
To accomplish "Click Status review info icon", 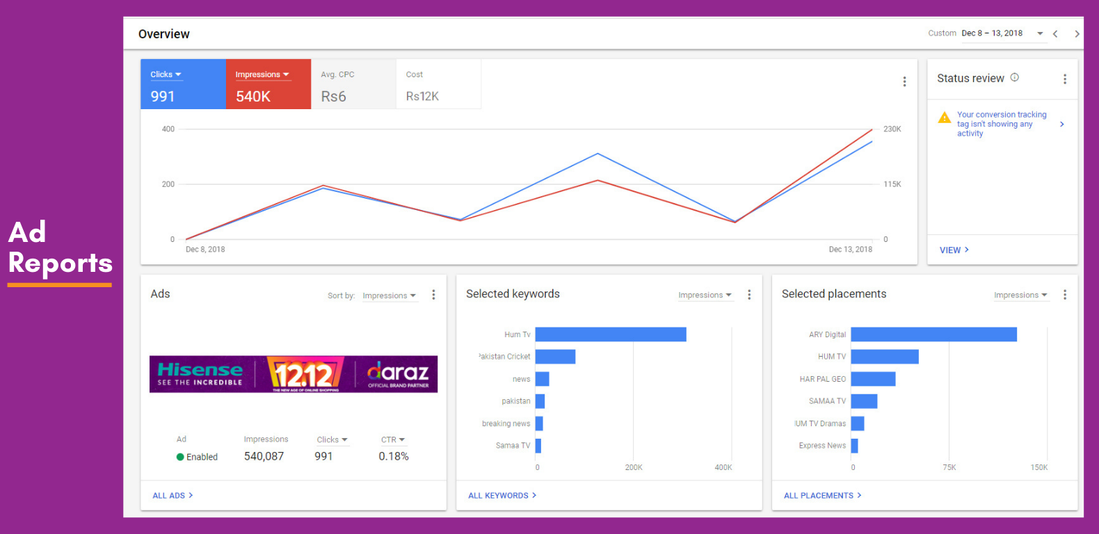I will pyautogui.click(x=1015, y=77).
